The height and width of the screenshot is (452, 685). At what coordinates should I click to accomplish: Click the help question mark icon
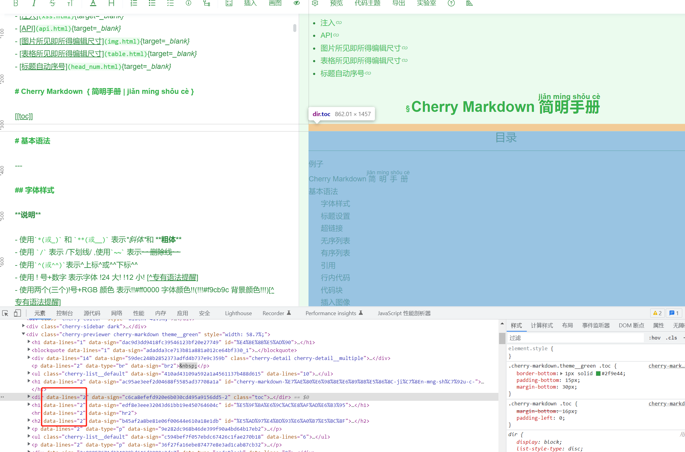[451, 3]
